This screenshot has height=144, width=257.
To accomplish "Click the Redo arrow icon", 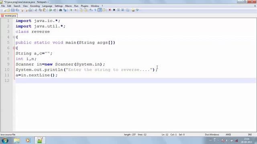I will 55,10.
